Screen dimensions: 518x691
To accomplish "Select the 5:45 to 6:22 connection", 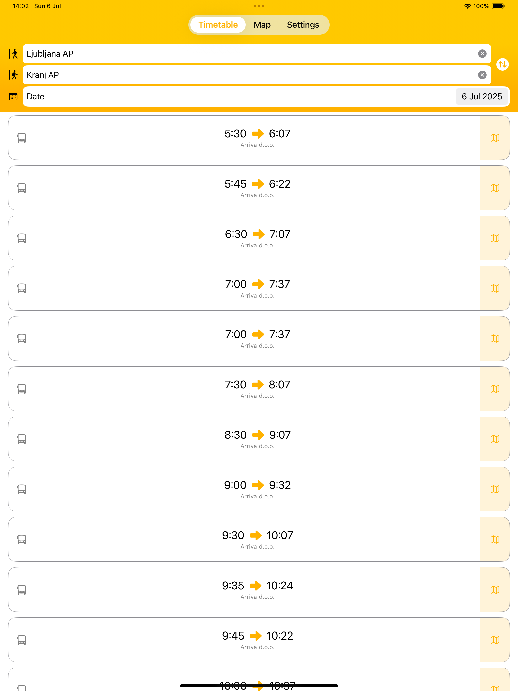I will (244, 188).
